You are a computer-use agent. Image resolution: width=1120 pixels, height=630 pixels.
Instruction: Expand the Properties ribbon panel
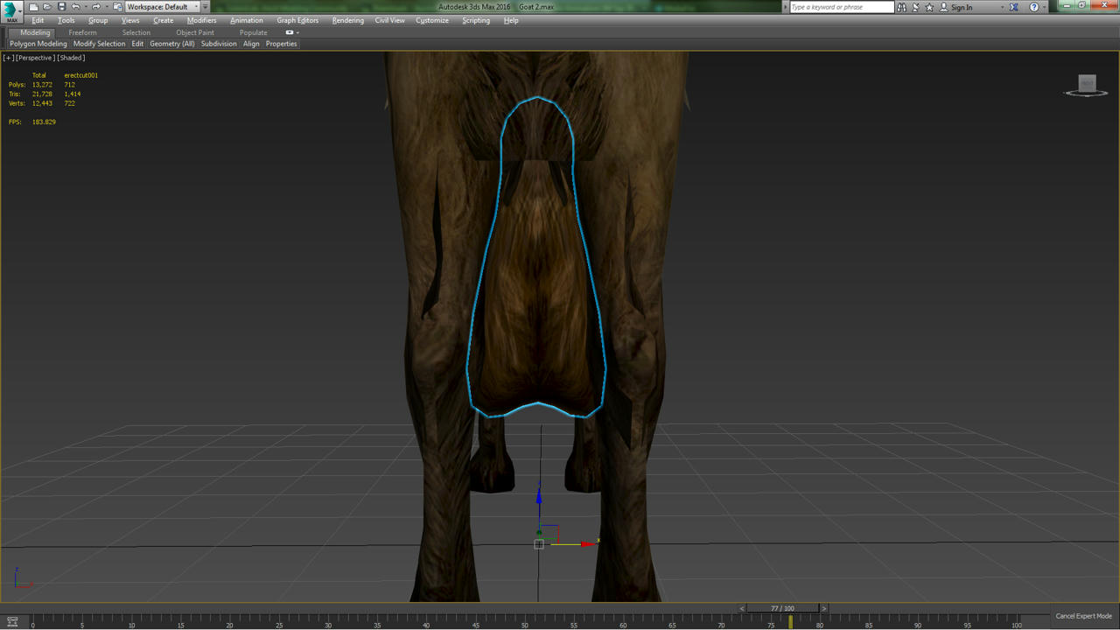click(x=281, y=44)
